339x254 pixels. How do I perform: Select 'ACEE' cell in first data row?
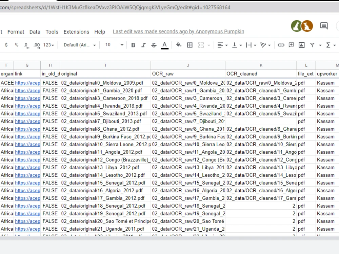click(7, 83)
